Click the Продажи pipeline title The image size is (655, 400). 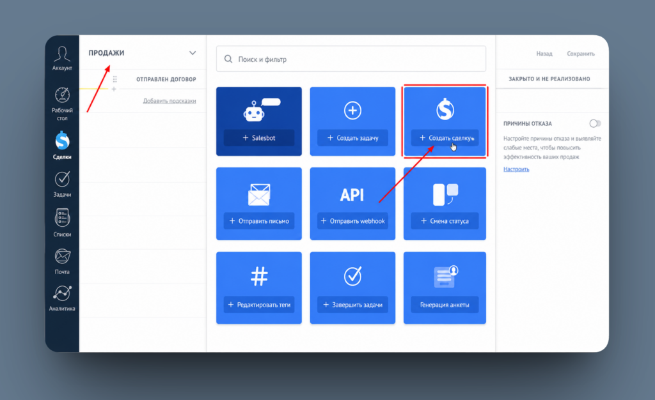[106, 53]
